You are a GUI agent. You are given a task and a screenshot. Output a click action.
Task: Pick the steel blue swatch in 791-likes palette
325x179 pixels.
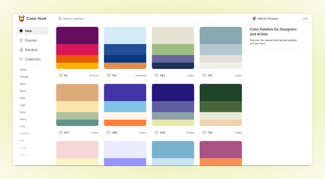[221, 35]
